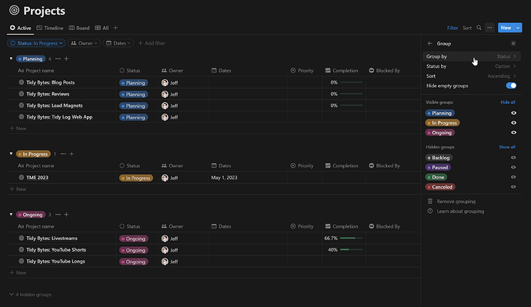Toggle Hide empty groups switch

(511, 85)
